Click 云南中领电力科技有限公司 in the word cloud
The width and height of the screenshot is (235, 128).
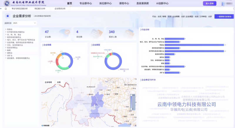187,105
